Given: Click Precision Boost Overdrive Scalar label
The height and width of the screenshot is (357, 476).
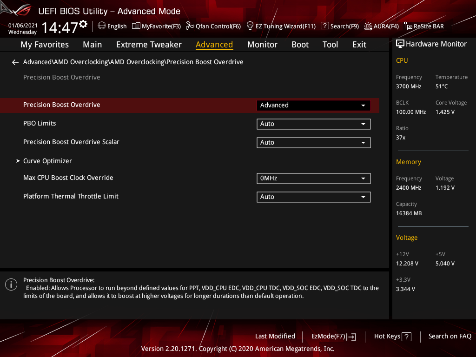Looking at the screenshot, I should tap(71, 142).
